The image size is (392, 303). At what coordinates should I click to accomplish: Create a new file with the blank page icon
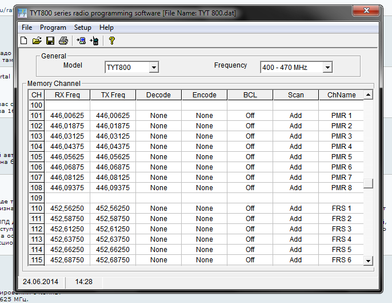tap(23, 41)
